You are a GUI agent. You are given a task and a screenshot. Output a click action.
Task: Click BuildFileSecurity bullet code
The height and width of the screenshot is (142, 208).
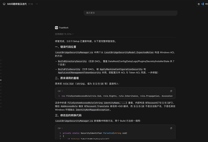point(69,69)
